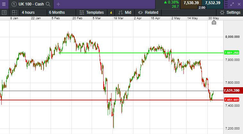Screen dimensions: 243x134
Task: Click the expand fullscreen arrows icon
Action: [232, 4]
